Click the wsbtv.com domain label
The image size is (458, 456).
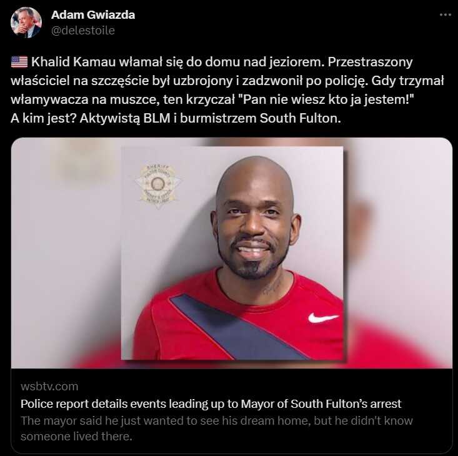pyautogui.click(x=49, y=387)
